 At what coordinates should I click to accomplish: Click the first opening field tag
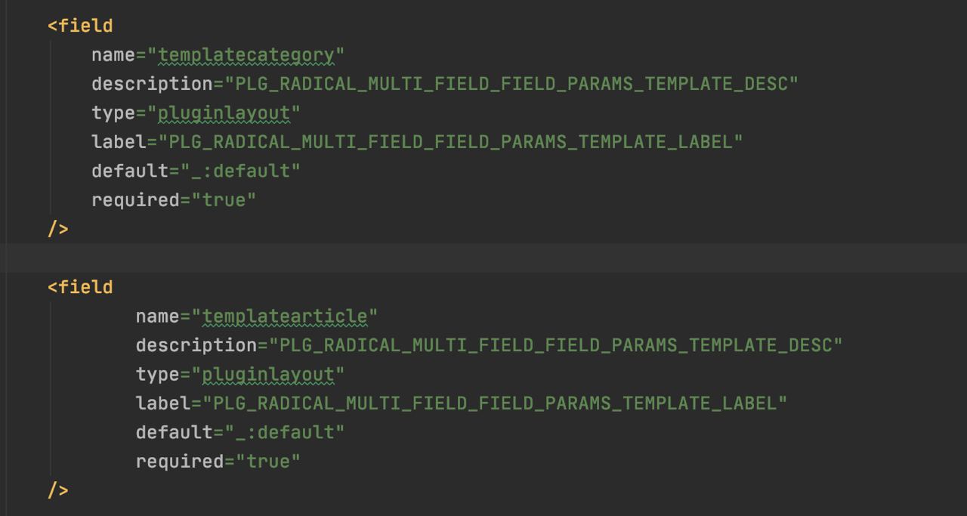tap(80, 26)
